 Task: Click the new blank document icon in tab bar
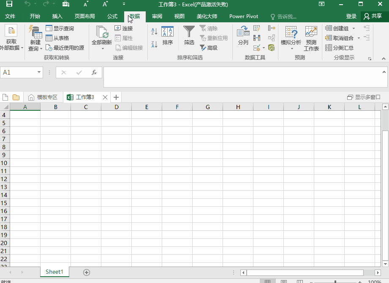(x=5, y=97)
